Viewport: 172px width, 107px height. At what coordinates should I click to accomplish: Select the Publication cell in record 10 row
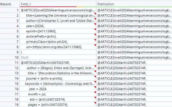(134, 57)
